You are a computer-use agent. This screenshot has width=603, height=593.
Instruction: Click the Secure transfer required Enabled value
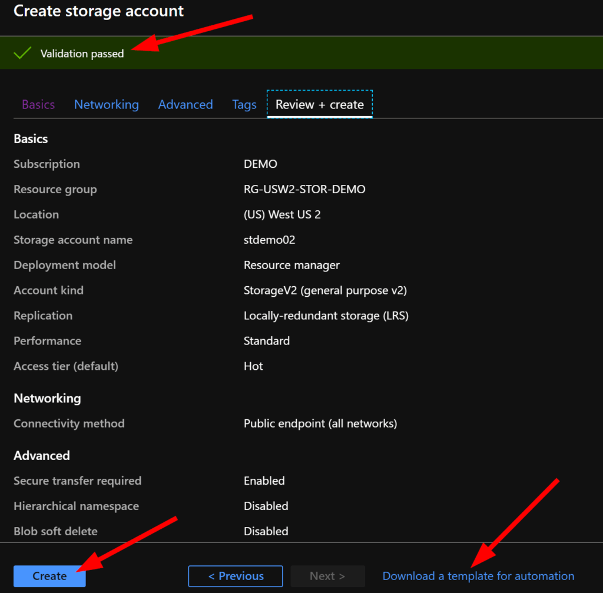click(x=264, y=481)
